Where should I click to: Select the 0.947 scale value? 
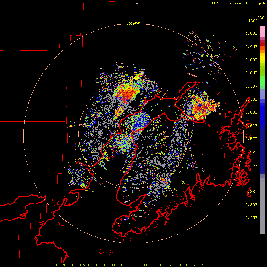pos(251,47)
